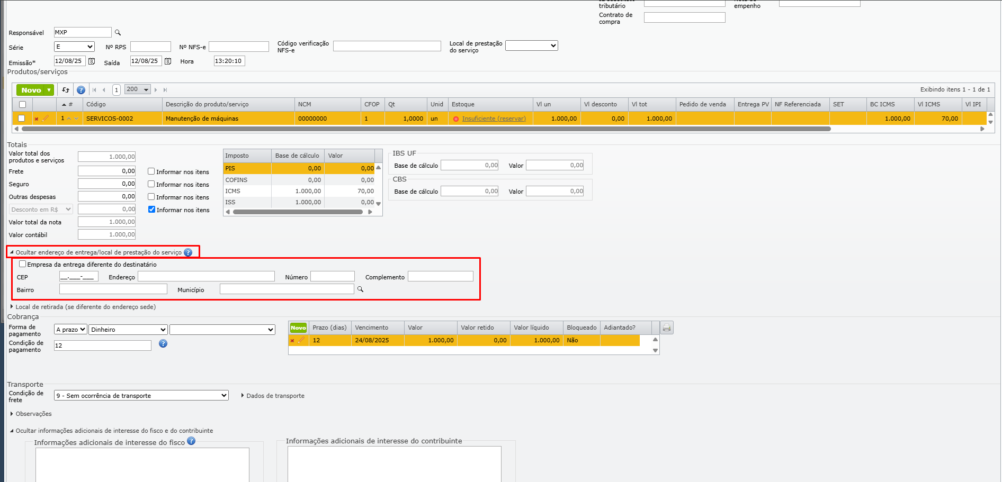The height and width of the screenshot is (482, 1002).
Task: Enable Informar nos itens for Outras despesas
Action: [151, 197]
